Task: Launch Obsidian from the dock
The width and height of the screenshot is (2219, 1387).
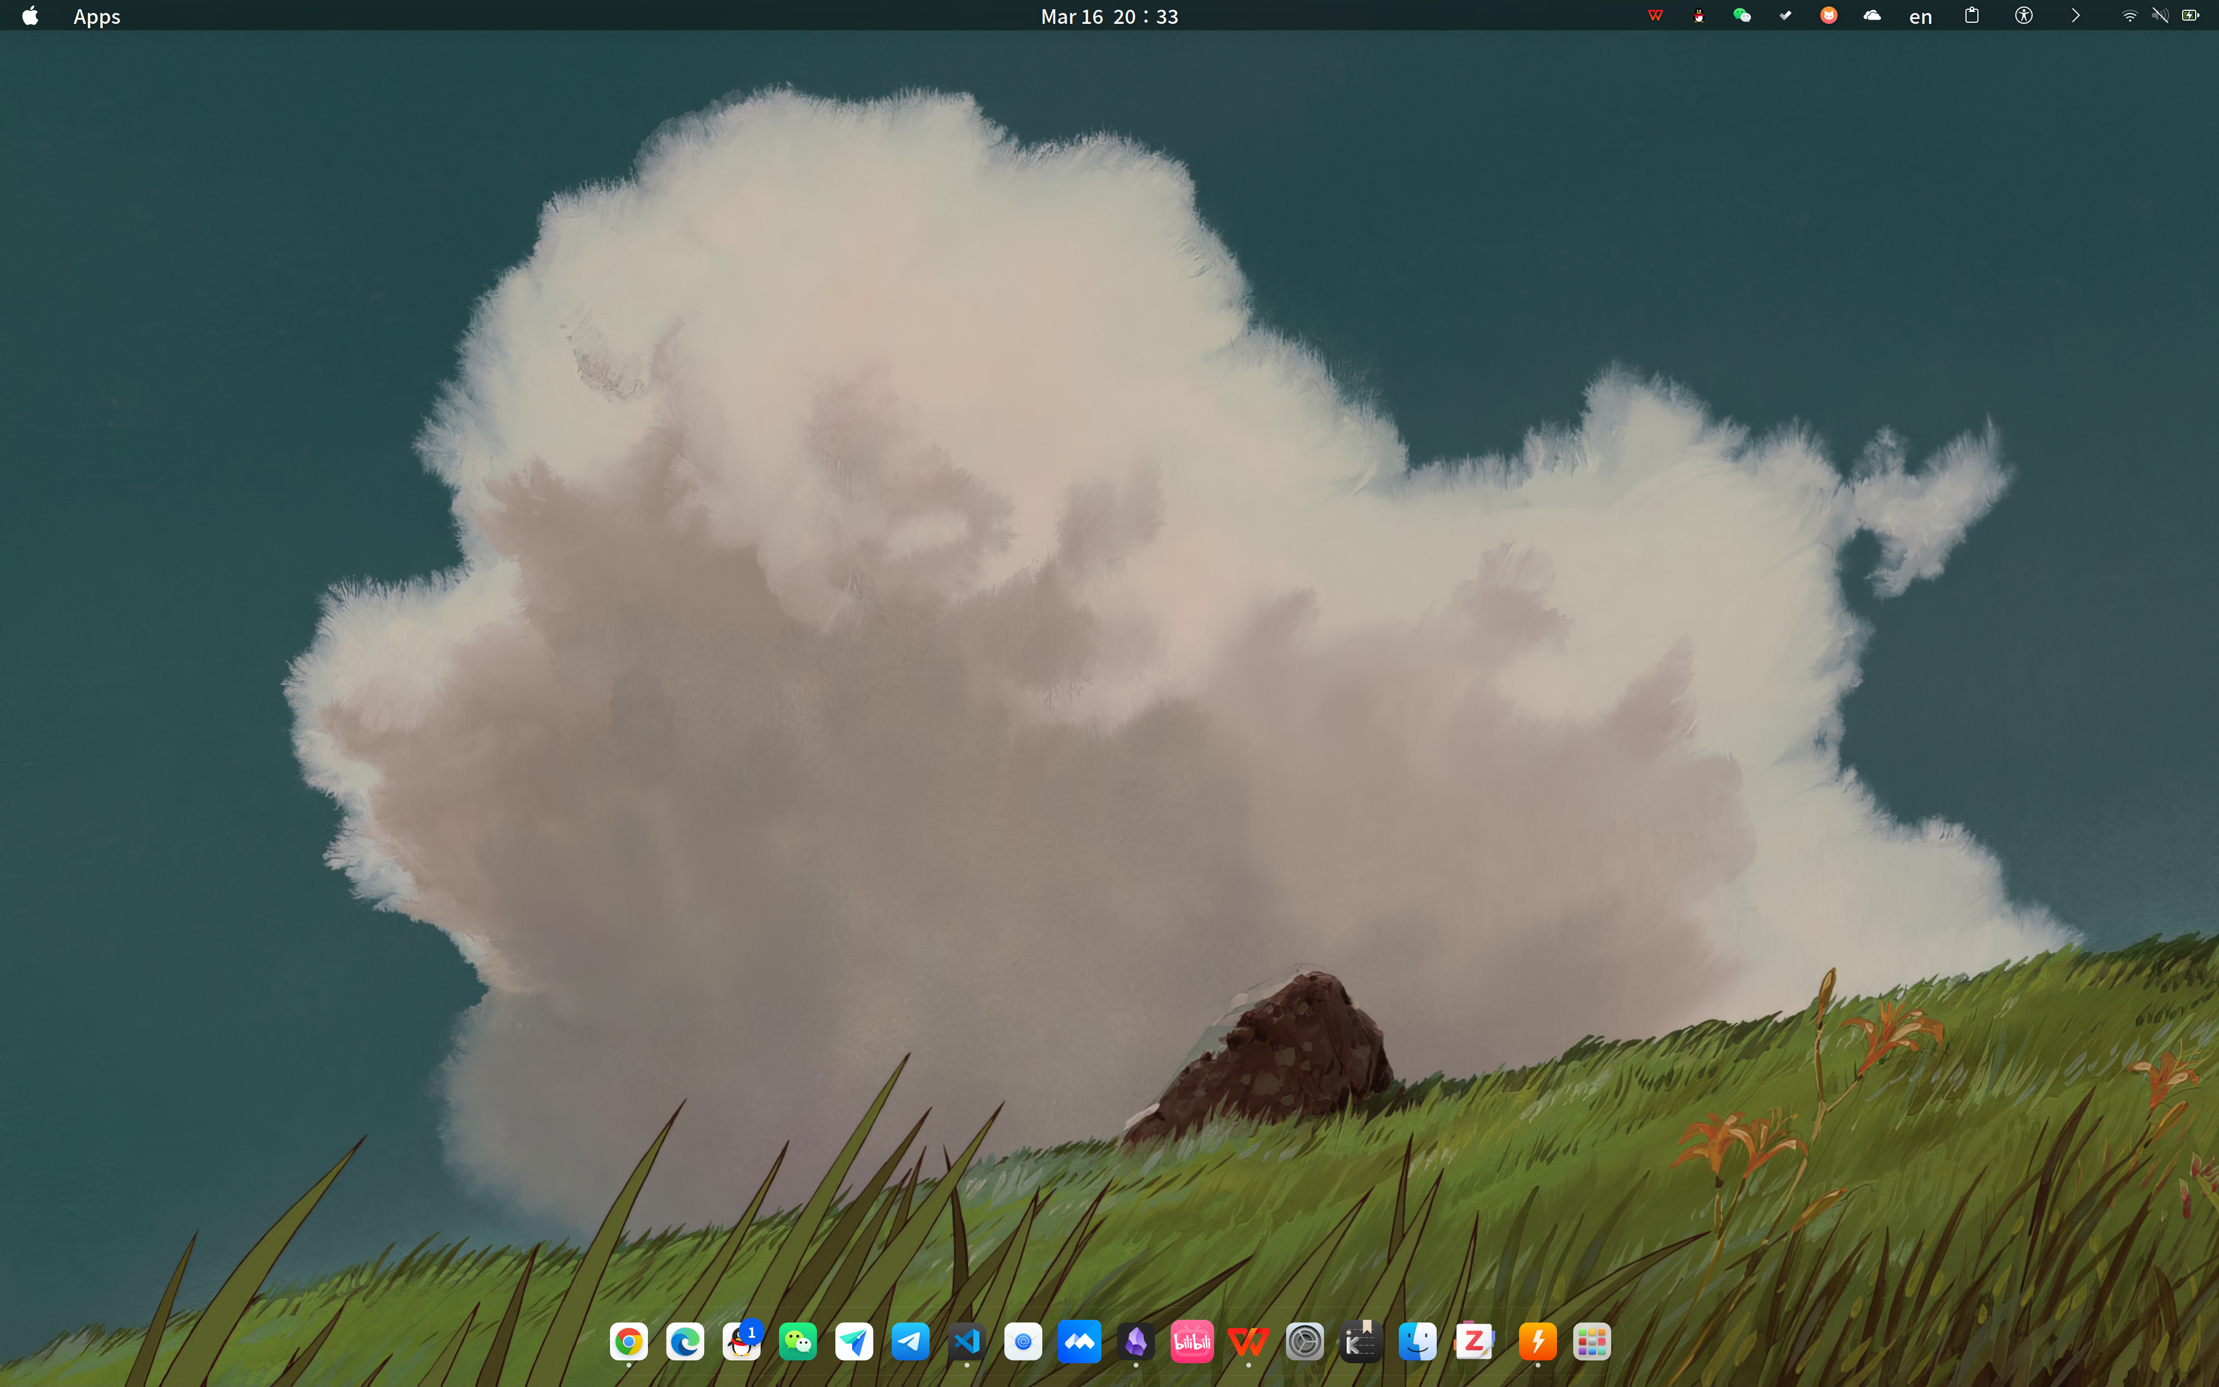Action: 1136,1342
